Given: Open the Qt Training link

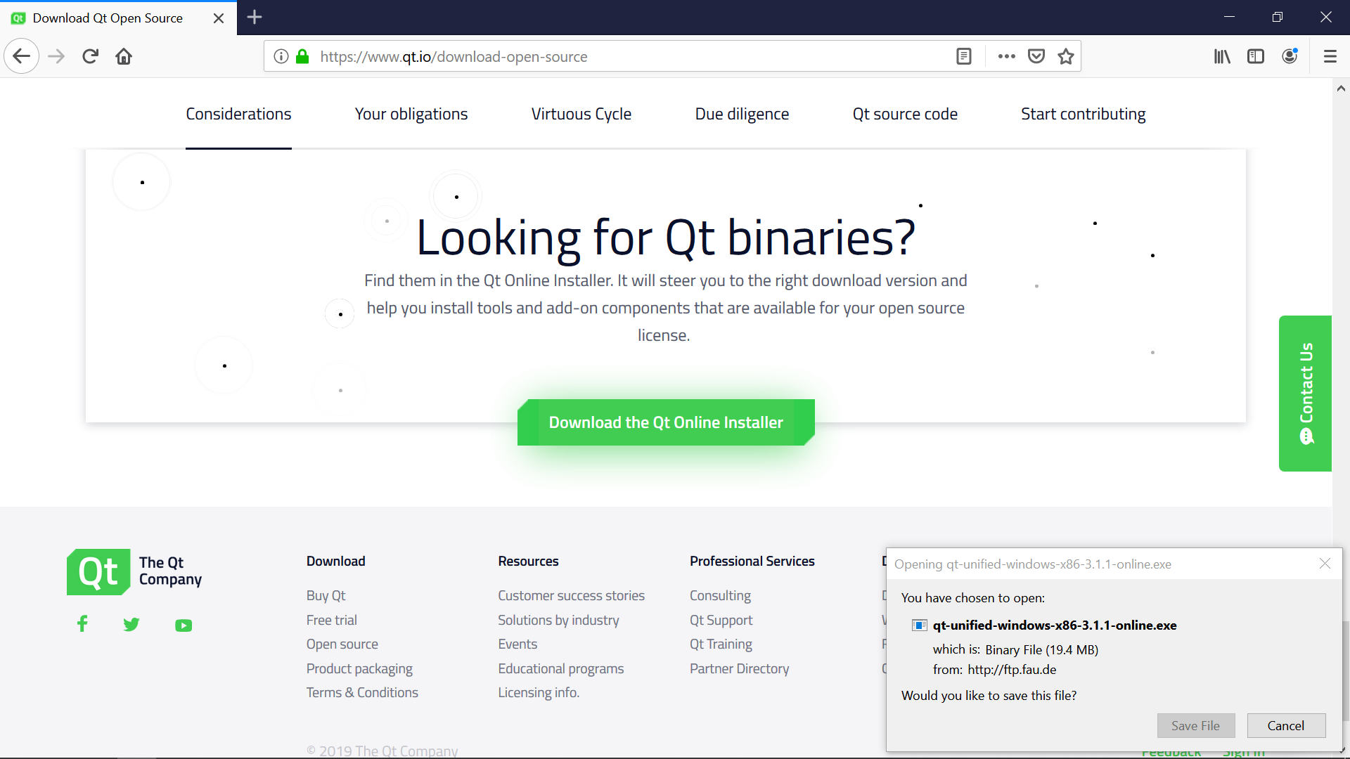Looking at the screenshot, I should pyautogui.click(x=721, y=644).
